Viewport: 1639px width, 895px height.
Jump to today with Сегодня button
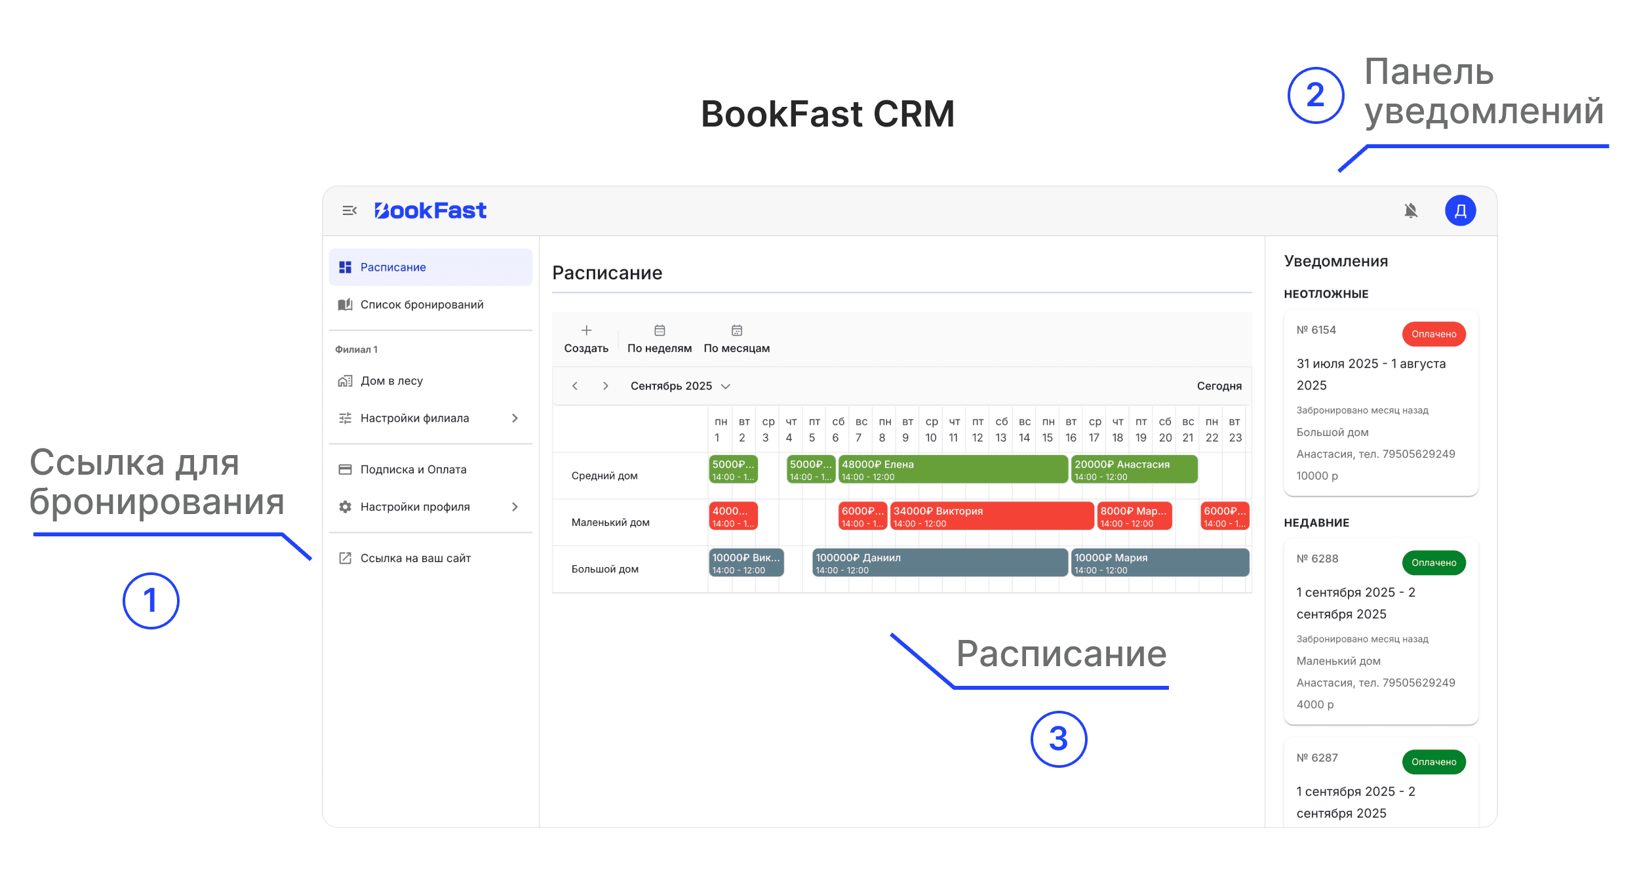coord(1219,386)
